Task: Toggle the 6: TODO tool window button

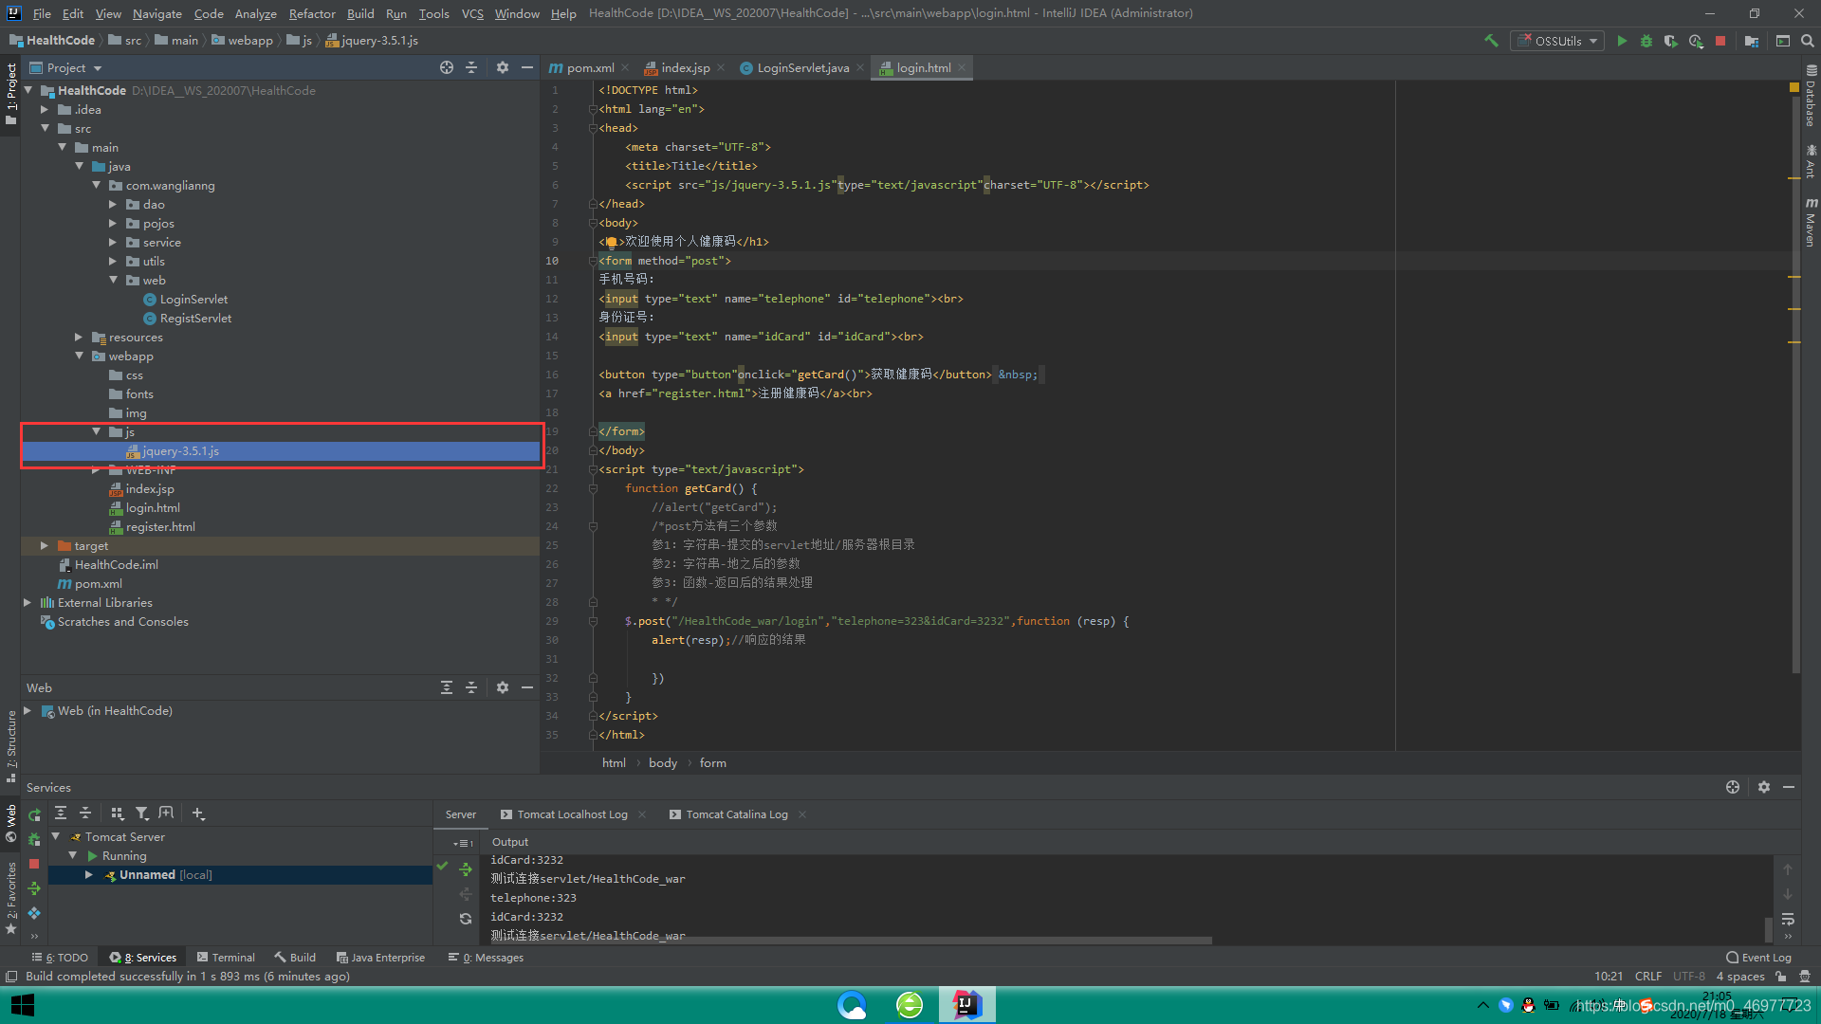Action: click(x=60, y=958)
